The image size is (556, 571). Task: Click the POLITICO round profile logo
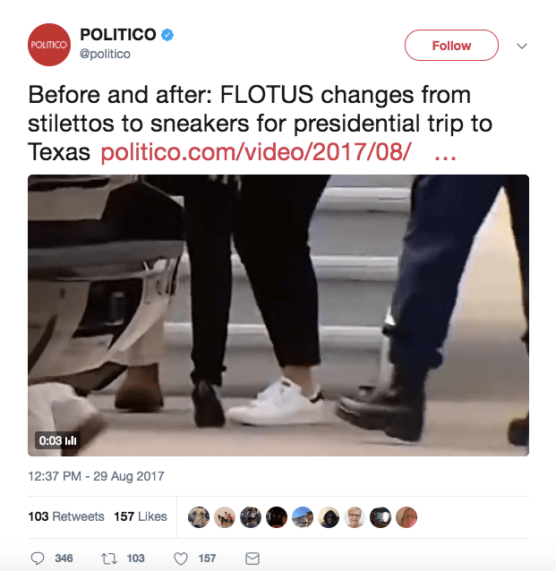(x=49, y=45)
